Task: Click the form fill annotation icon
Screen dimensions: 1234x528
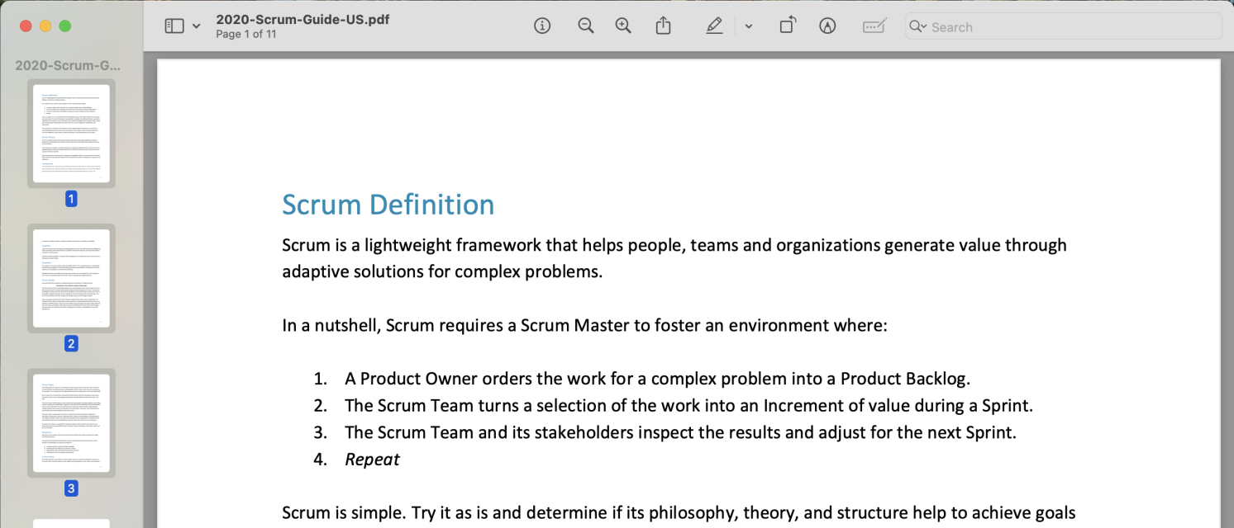Action: click(x=874, y=26)
